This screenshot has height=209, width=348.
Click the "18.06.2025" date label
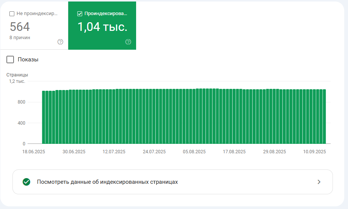(x=34, y=152)
